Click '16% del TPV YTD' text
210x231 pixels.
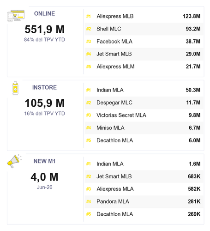coord(44,114)
